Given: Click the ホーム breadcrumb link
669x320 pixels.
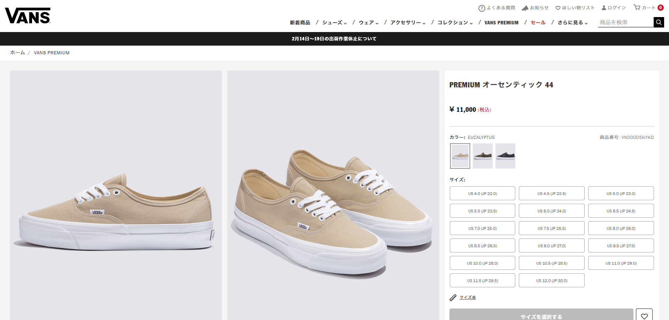Looking at the screenshot, I should pyautogui.click(x=17, y=53).
